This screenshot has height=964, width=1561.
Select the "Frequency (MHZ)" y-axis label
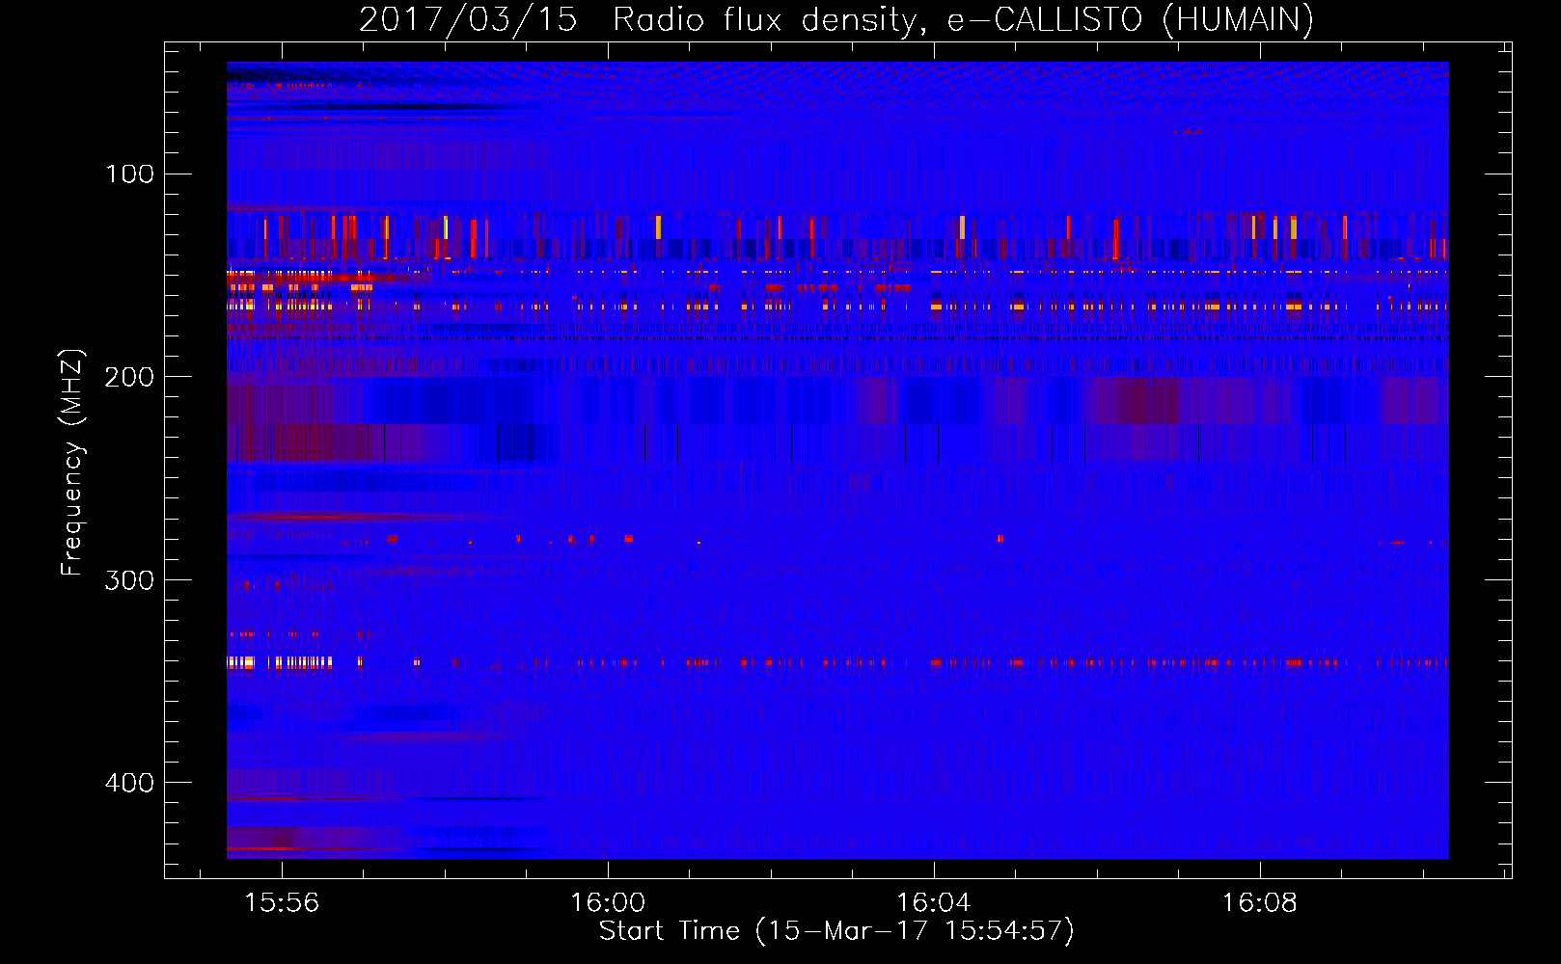[72, 463]
